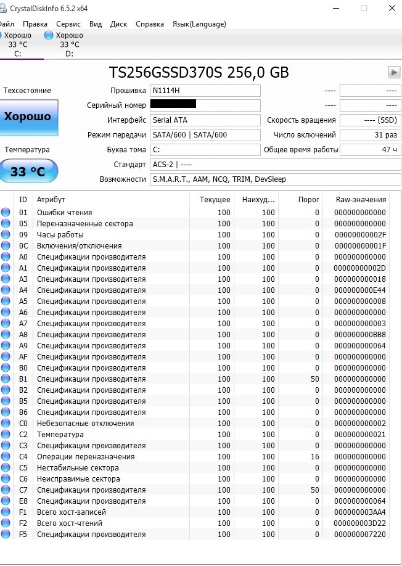The width and height of the screenshot is (402, 566).
Task: Open the Правка menu
Action: [x=35, y=24]
